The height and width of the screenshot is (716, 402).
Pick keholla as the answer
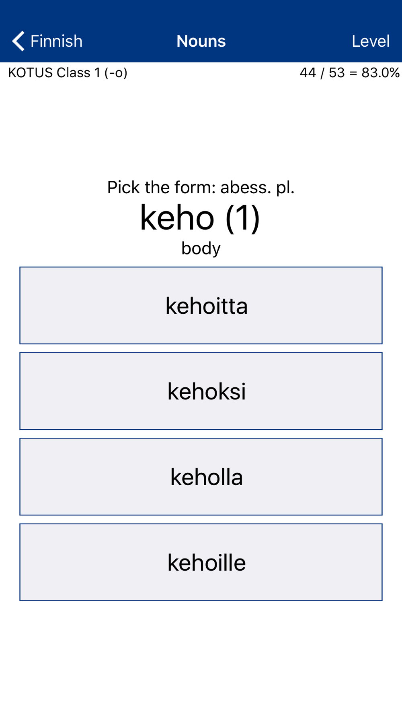click(201, 477)
